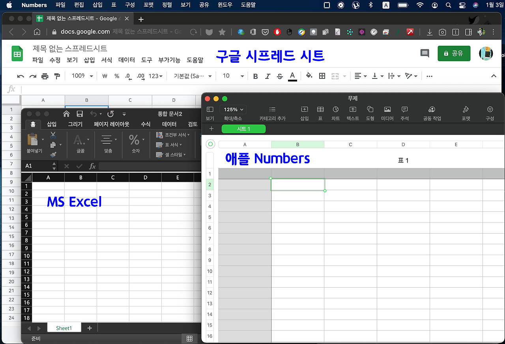Switch to normal grid view in Excel status bar
Viewport: 505px width, 344px height.
click(189, 338)
